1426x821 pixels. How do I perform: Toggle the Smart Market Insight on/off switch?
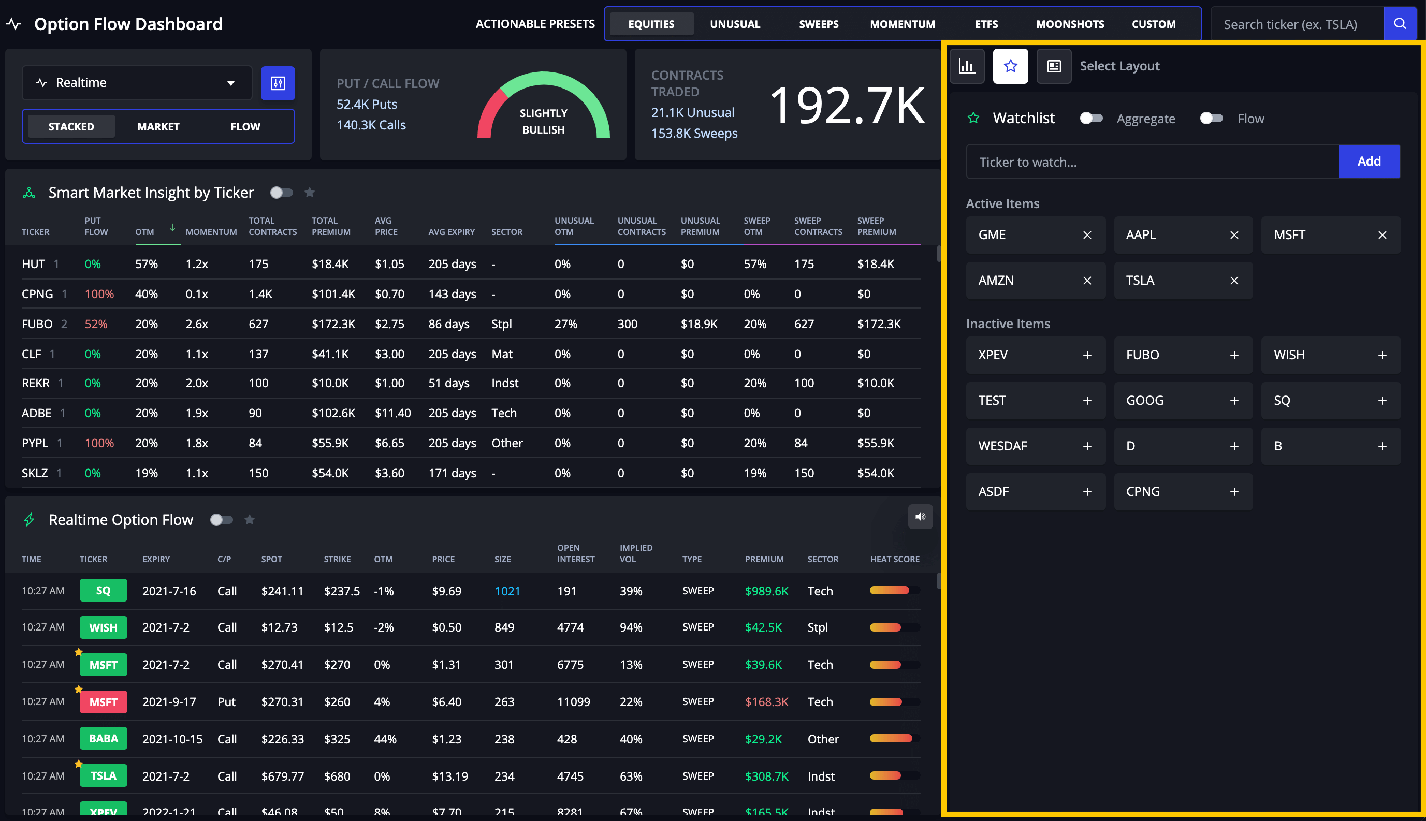[x=281, y=192]
